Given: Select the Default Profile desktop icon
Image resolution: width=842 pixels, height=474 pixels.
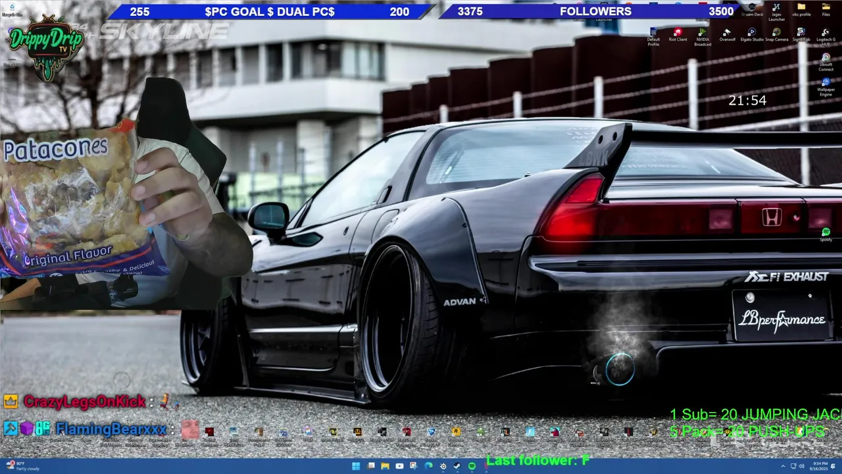Looking at the screenshot, I should 653,37.
